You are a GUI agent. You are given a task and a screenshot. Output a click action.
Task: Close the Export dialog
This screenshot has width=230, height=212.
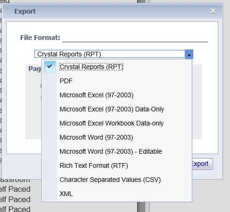pyautogui.click(x=213, y=11)
